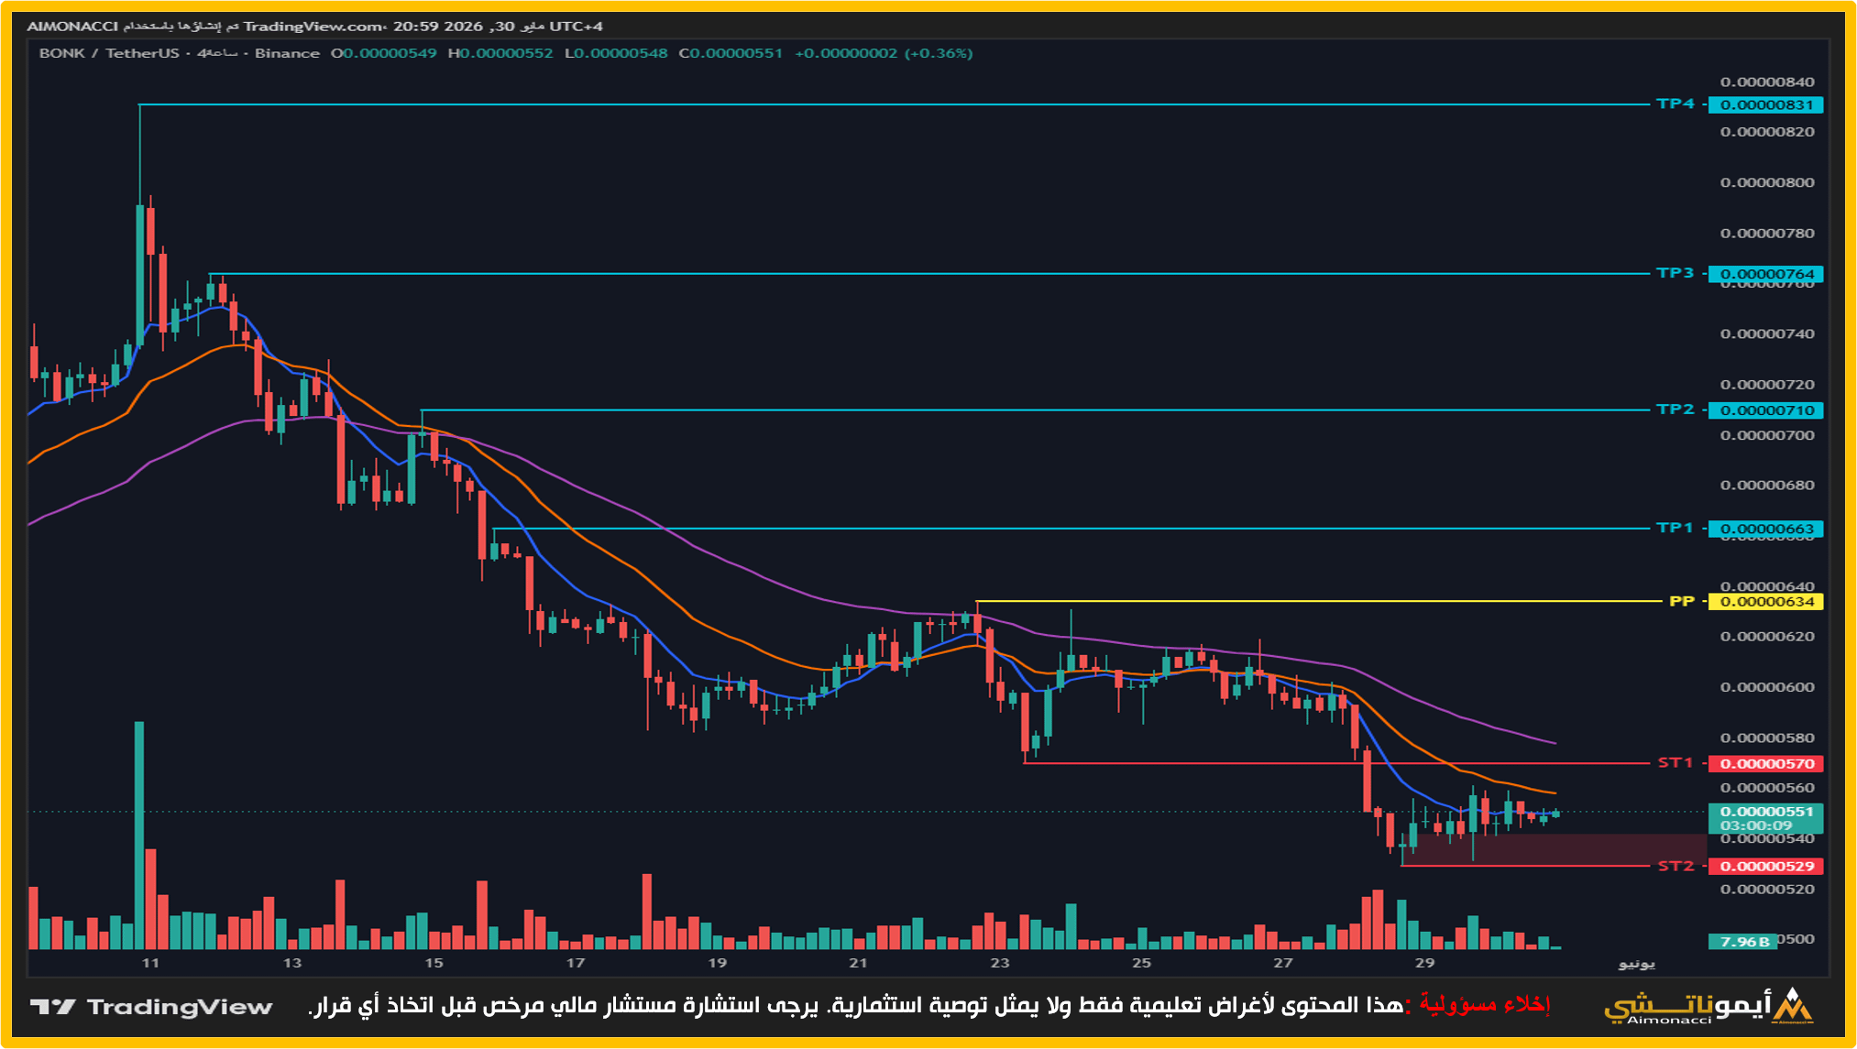Click the shaded red support zone above ST2
This screenshot has height=1049, width=1857.
point(1555,850)
